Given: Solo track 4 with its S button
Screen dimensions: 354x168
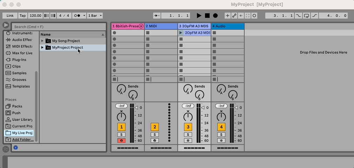Looking at the screenshot, I should coord(221,135).
